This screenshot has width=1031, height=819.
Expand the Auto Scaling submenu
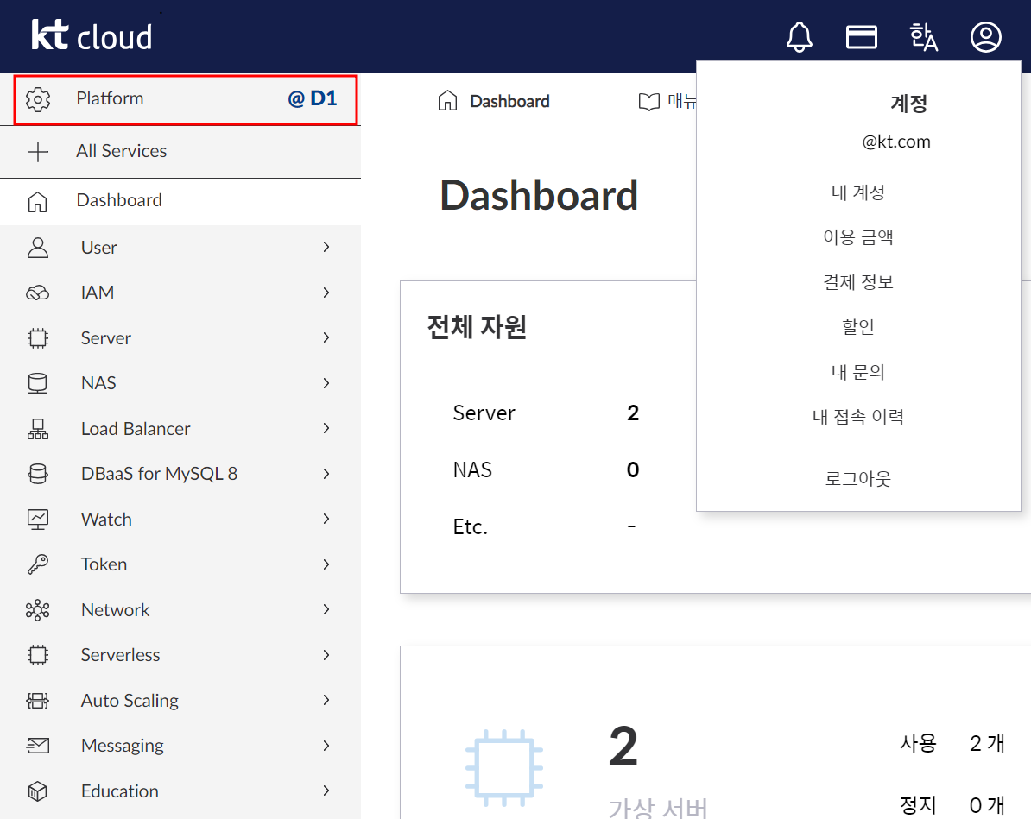click(326, 700)
